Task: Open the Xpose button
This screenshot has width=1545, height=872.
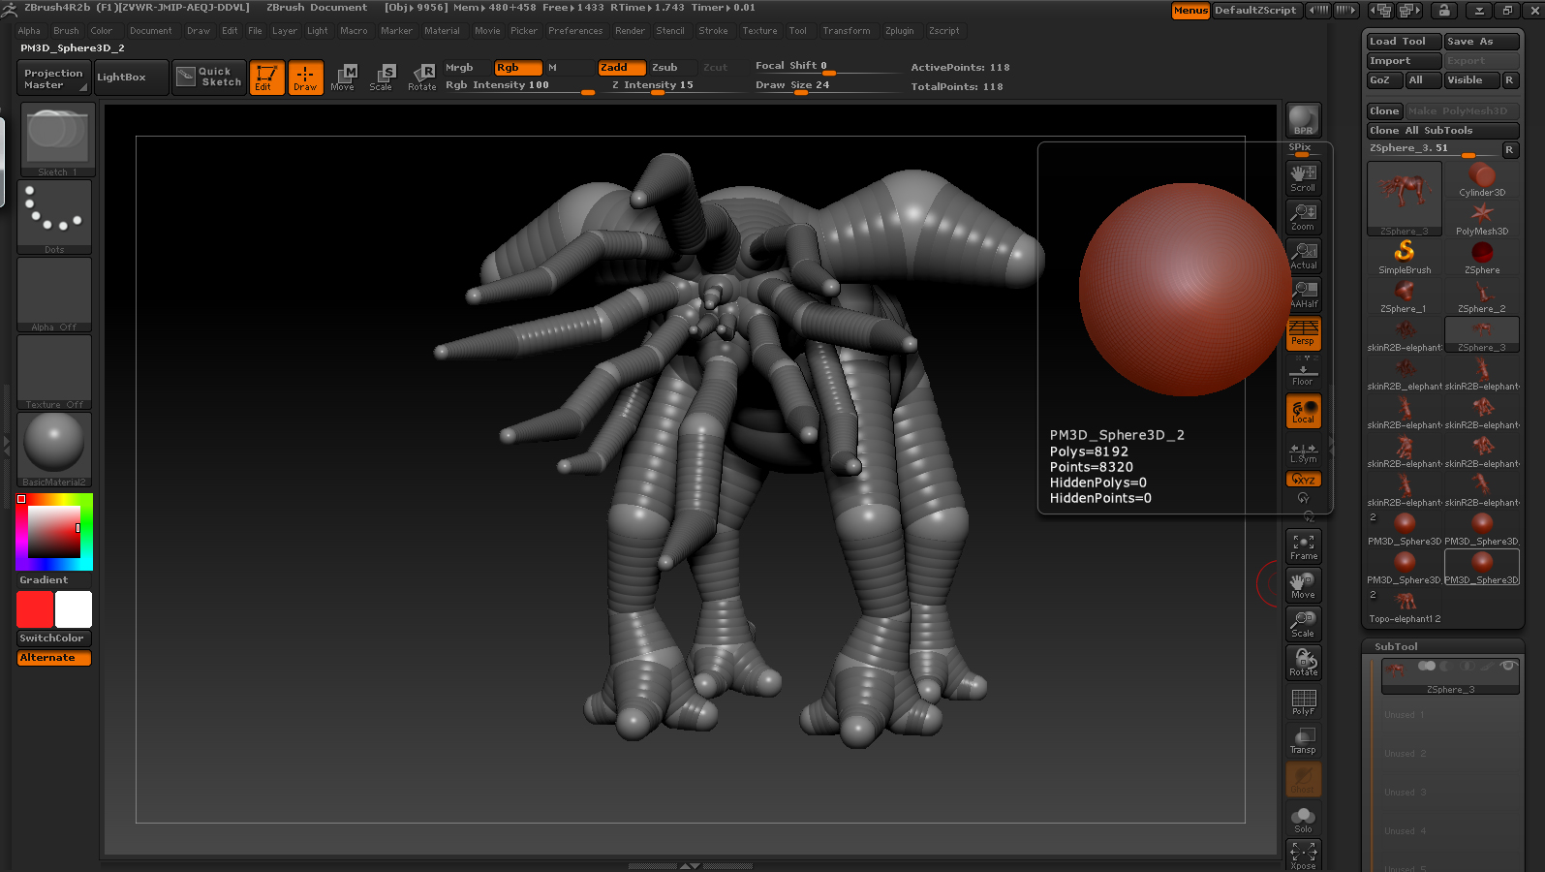Action: (1304, 855)
